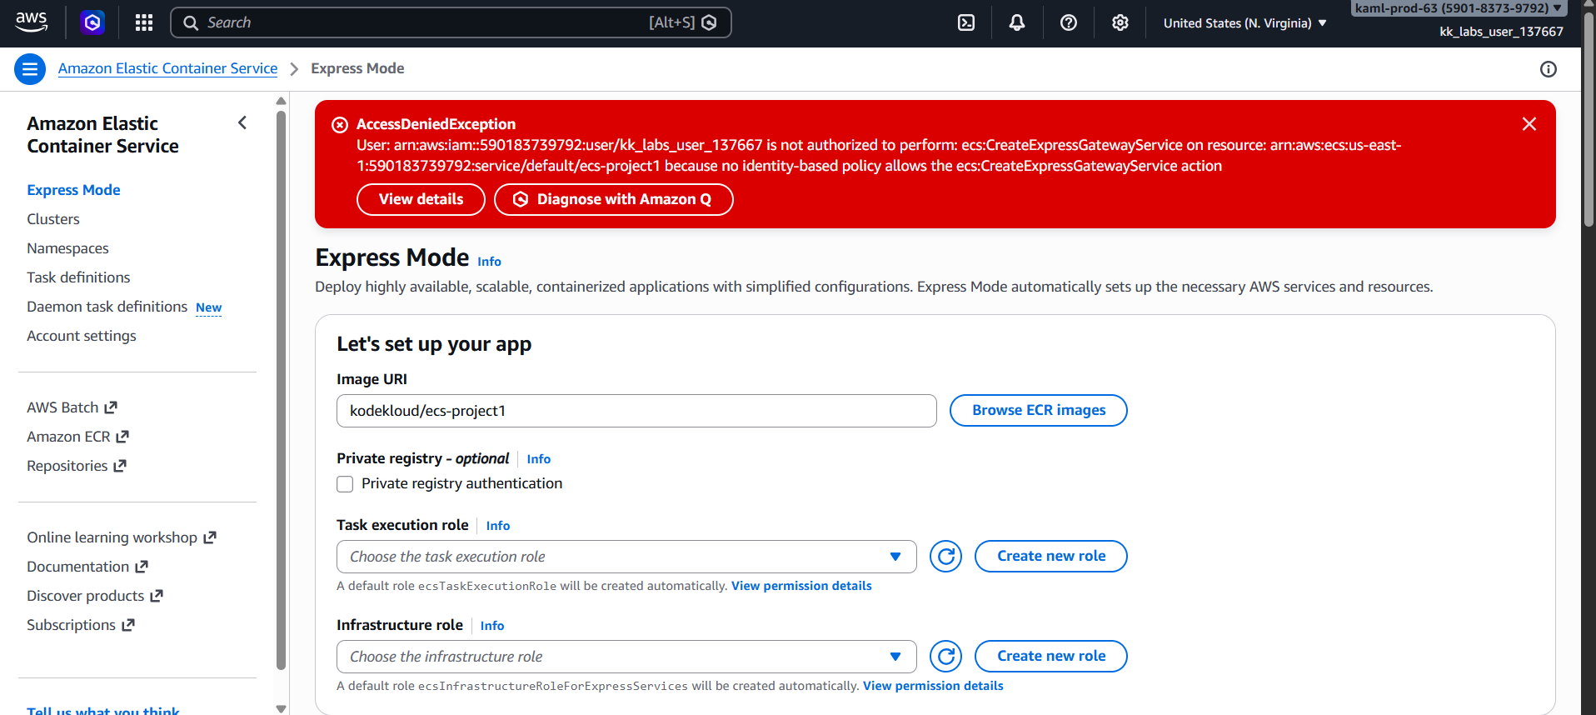This screenshot has height=715, width=1596.
Task: Collapse the ECS side navigation panel
Action: [242, 123]
